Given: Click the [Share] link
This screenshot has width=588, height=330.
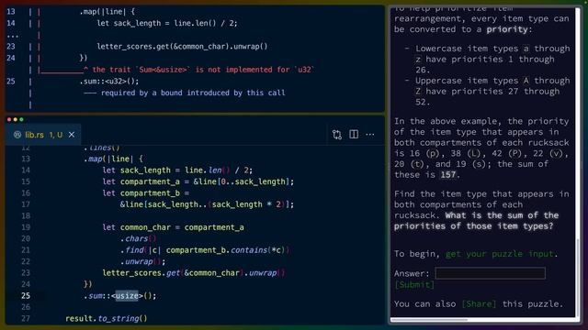Looking at the screenshot, I should click(479, 303).
